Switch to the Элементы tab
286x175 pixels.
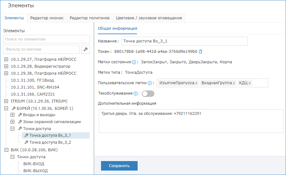[14, 18]
